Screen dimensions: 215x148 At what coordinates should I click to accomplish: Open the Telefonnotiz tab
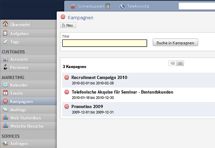click(x=134, y=6)
